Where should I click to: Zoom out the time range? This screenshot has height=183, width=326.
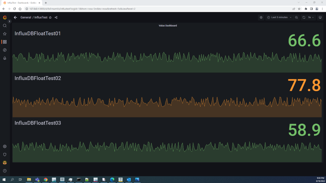coord(296,18)
